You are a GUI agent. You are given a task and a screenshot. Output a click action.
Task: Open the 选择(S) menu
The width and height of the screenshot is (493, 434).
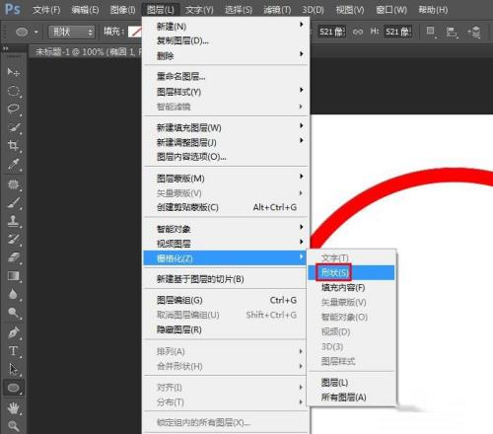click(x=239, y=10)
